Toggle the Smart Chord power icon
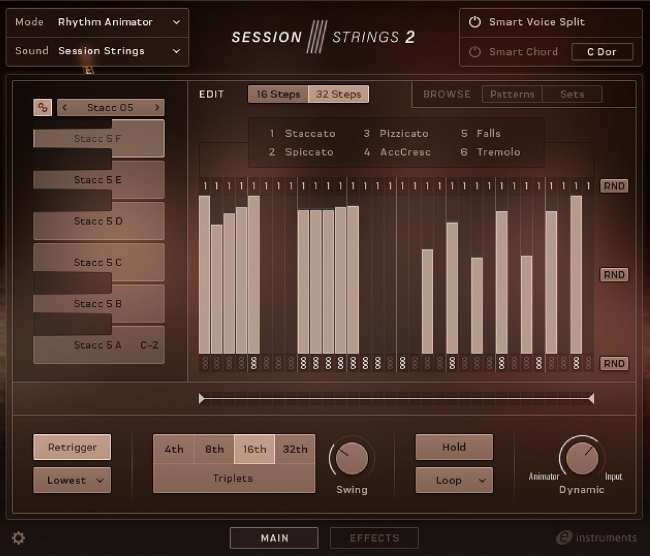This screenshot has width=650, height=556. pos(475,52)
